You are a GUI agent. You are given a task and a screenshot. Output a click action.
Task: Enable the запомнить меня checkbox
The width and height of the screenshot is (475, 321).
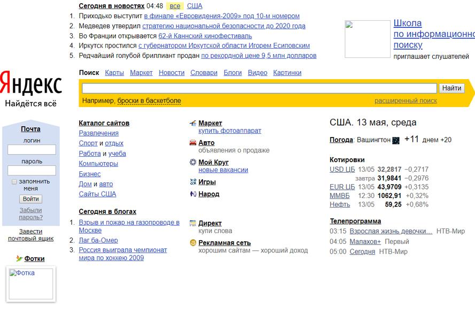coord(14,182)
